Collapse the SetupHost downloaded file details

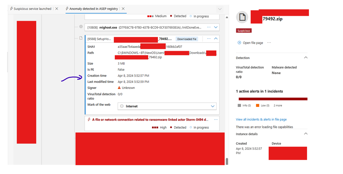click(x=216, y=39)
